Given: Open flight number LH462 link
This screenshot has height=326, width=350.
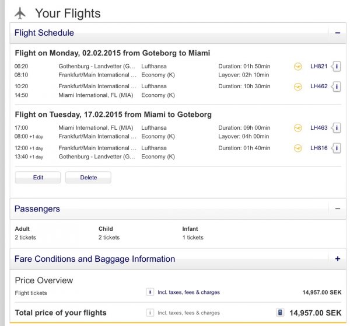Looking at the screenshot, I should [x=318, y=86].
